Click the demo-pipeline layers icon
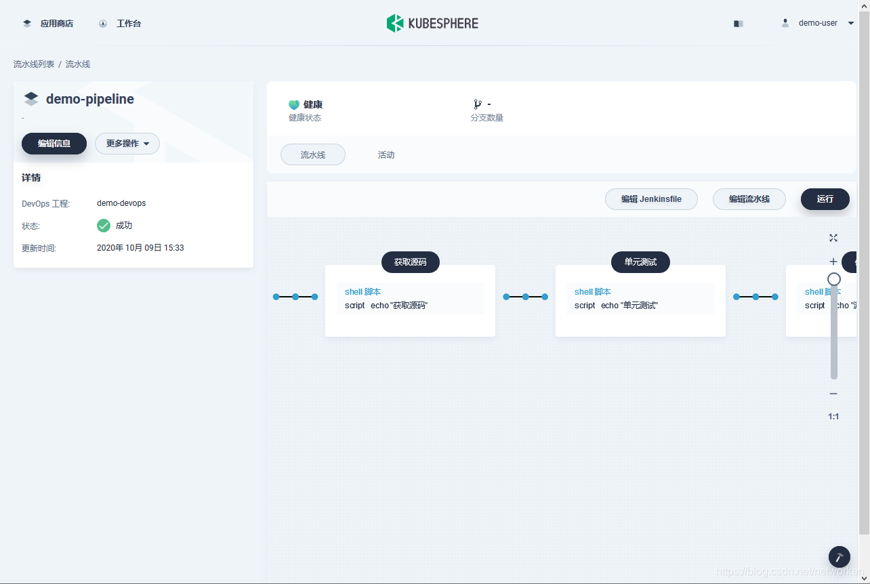Viewport: 870px width, 584px height. click(x=31, y=100)
